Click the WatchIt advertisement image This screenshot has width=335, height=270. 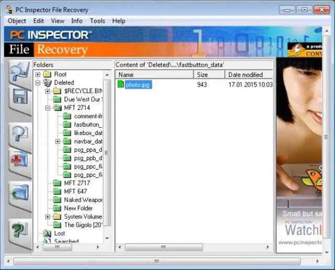click(299, 155)
